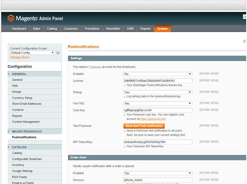
Task: Open the Debug dropdown
Action: point(158,92)
